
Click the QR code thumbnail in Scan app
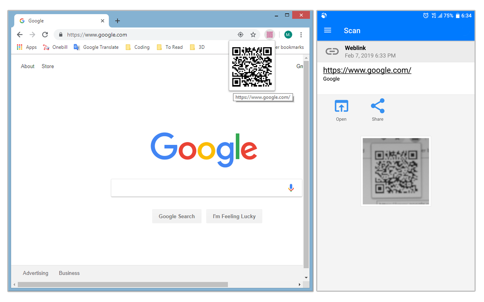pyautogui.click(x=396, y=171)
